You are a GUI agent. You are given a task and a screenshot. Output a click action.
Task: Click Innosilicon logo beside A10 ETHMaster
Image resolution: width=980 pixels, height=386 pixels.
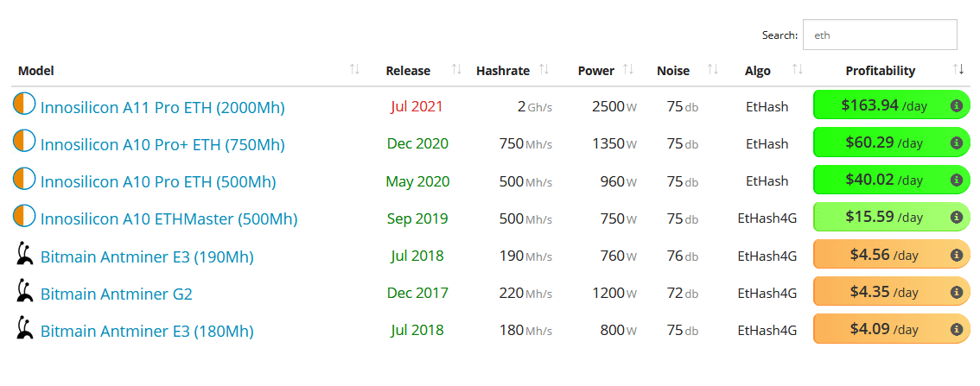click(24, 216)
